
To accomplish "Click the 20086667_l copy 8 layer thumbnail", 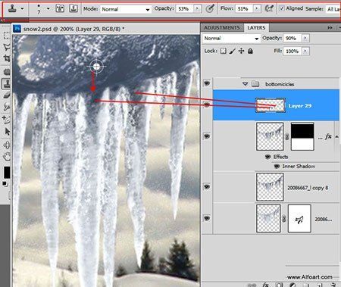I will coord(270,187).
